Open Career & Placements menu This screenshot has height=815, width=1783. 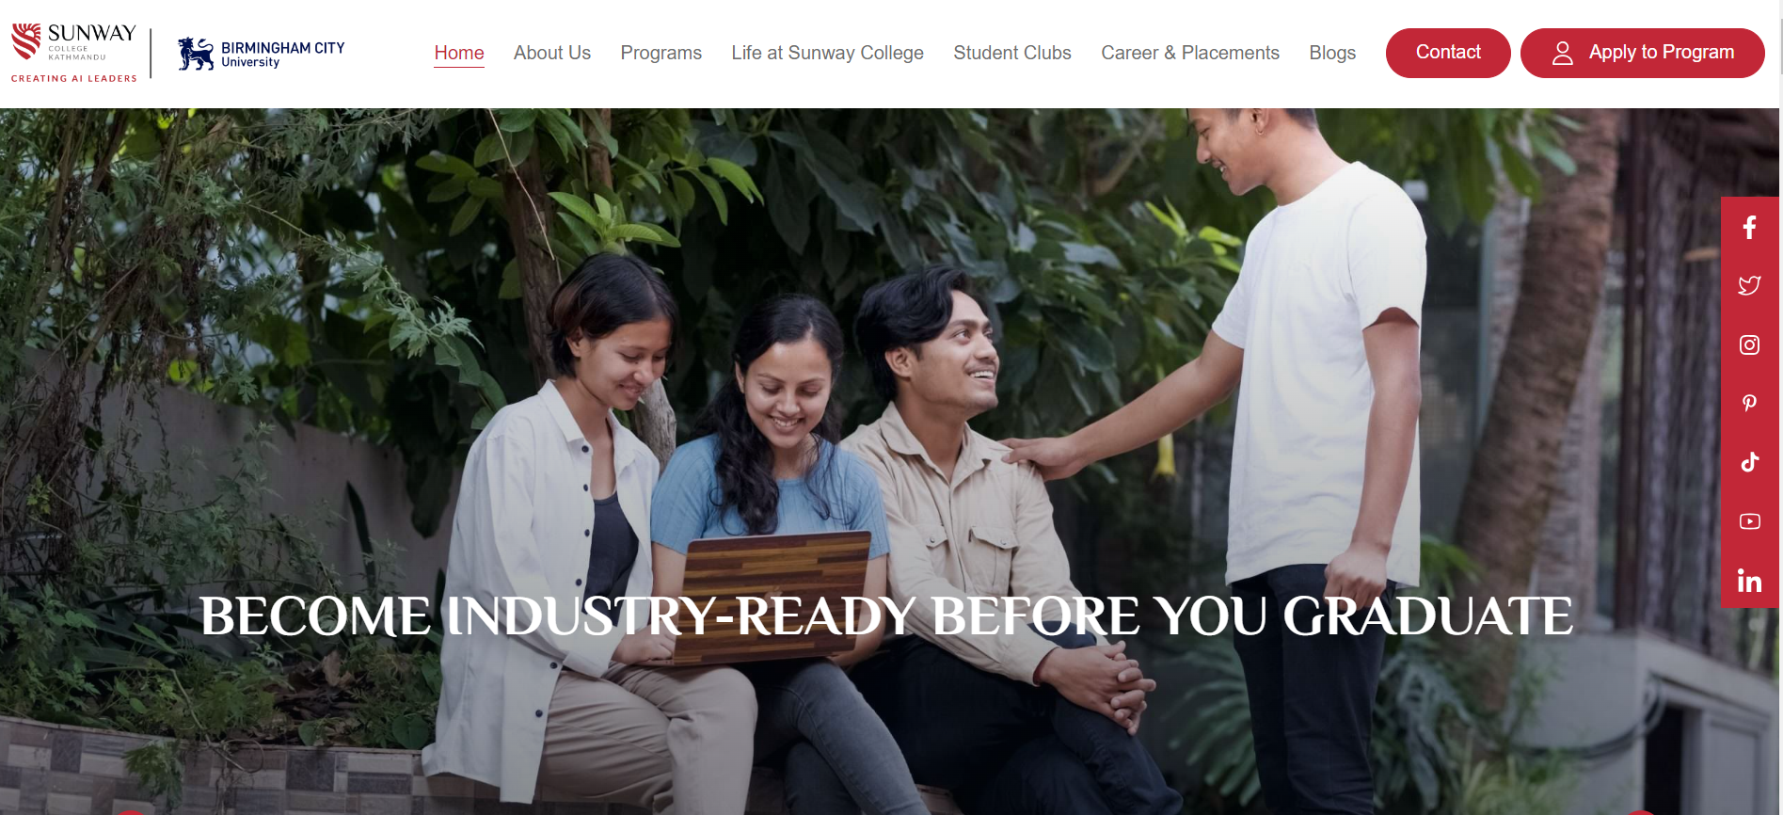[1190, 53]
